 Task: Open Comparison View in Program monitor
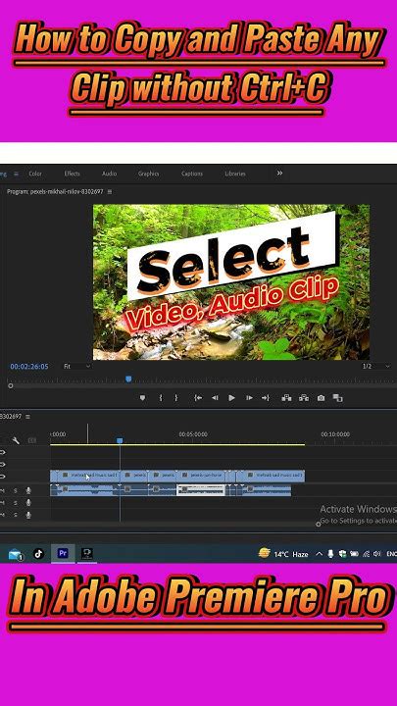tap(337, 398)
